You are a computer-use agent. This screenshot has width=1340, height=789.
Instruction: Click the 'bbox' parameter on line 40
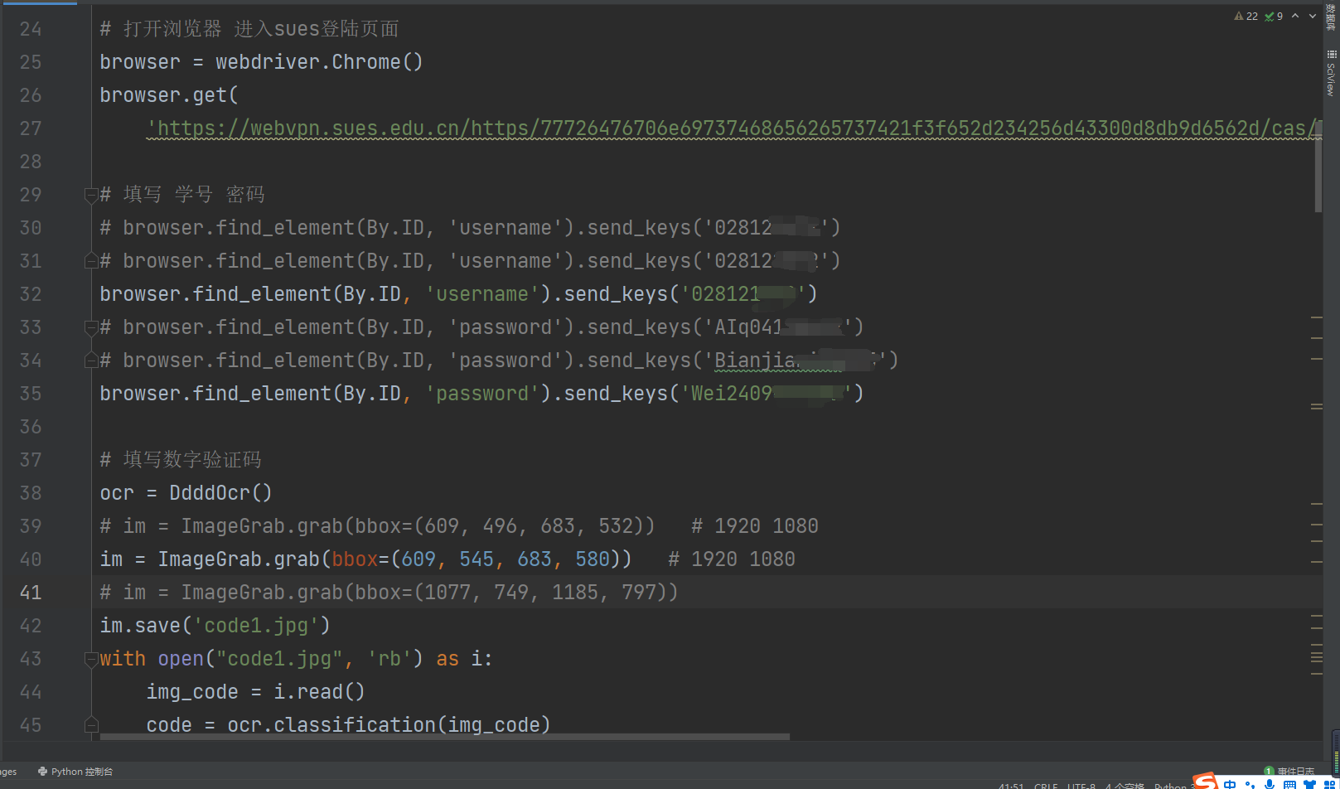coord(355,559)
